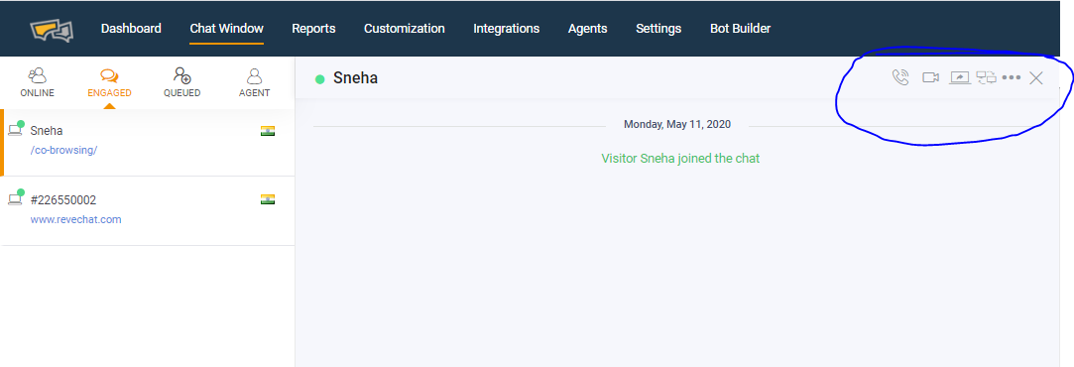View the Queued visitors list
This screenshot has width=1074, height=367.
[182, 83]
